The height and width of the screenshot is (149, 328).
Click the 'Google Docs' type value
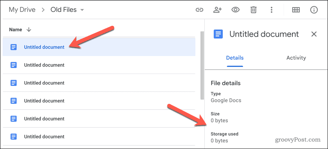[226, 100]
